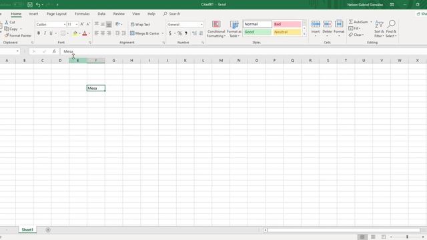Viewport: 427px width, 240px height.
Task: Open the General number format dropdown
Action: point(201,25)
